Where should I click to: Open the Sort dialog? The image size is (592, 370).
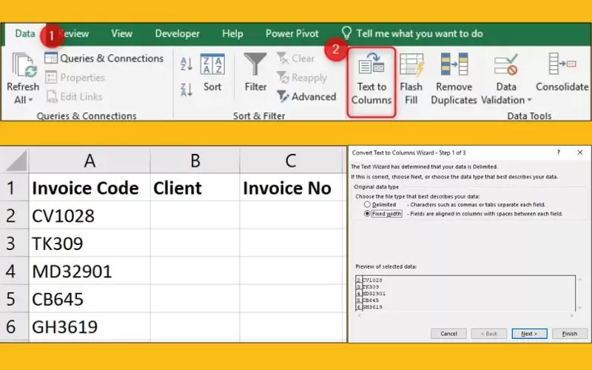tap(212, 73)
